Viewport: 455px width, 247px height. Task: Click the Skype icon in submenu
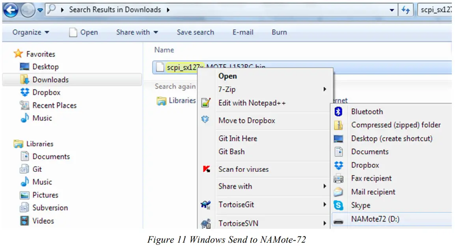click(x=338, y=205)
